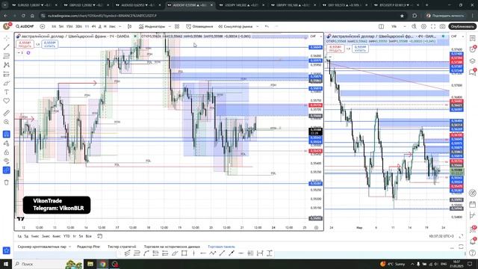Toggle stay in drawing mode
The image size is (478, 269).
click(x=7, y=143)
